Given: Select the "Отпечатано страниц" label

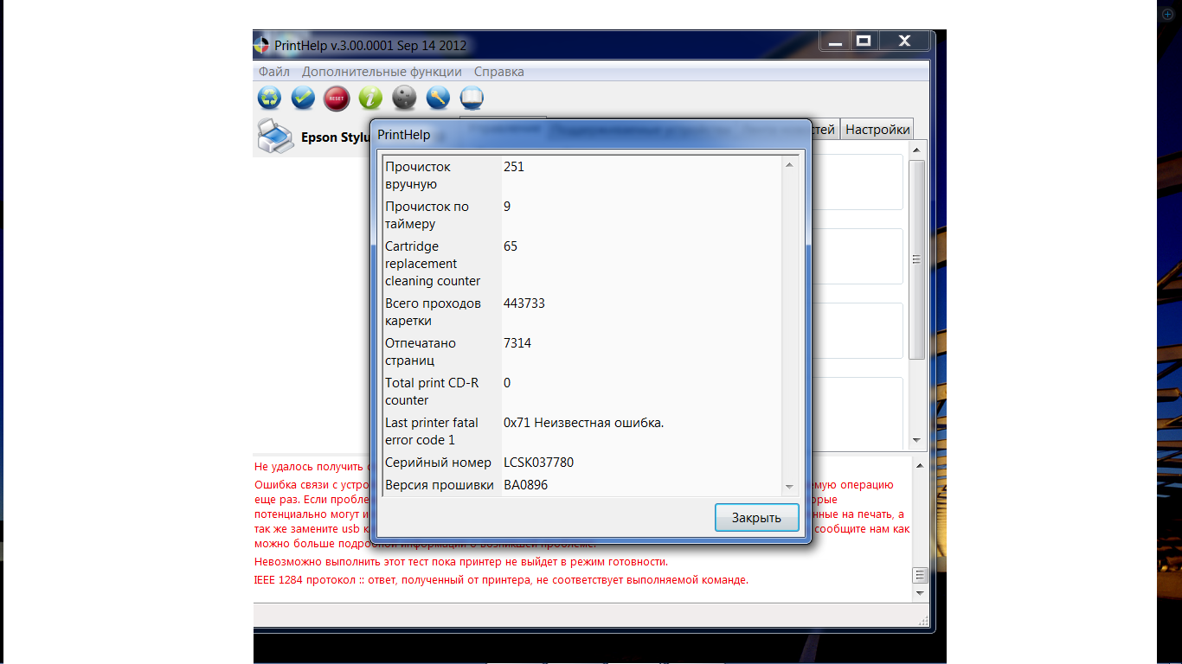Looking at the screenshot, I should pyautogui.click(x=421, y=352).
